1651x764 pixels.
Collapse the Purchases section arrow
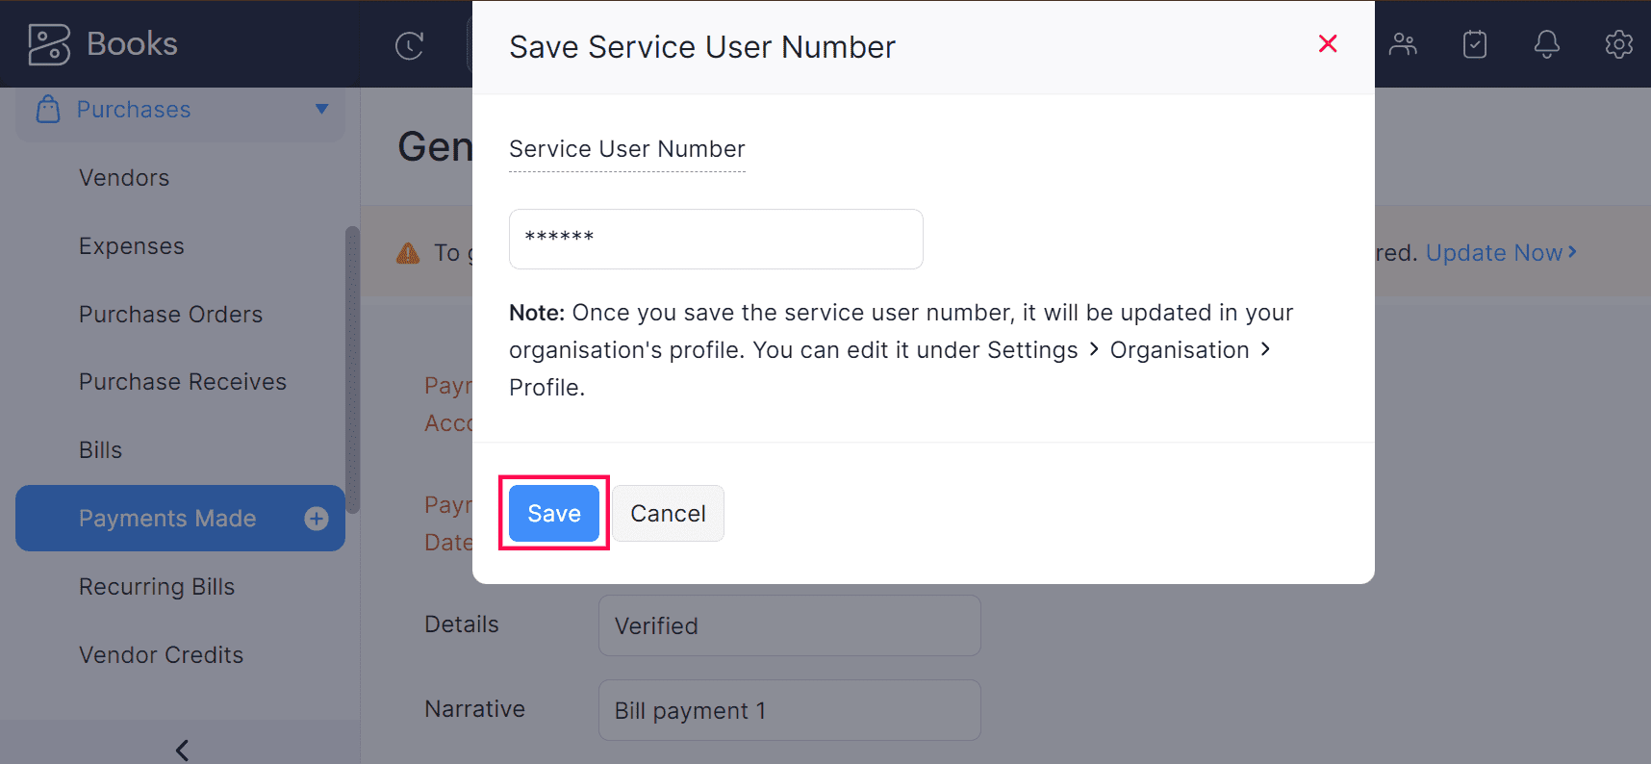[x=321, y=110]
